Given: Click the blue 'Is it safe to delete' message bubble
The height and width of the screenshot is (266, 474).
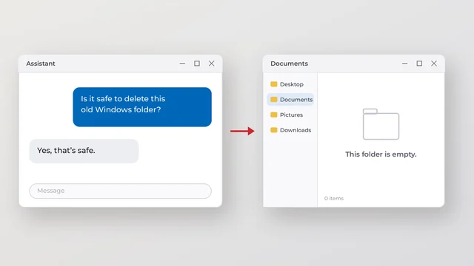Looking at the screenshot, I should (x=142, y=107).
